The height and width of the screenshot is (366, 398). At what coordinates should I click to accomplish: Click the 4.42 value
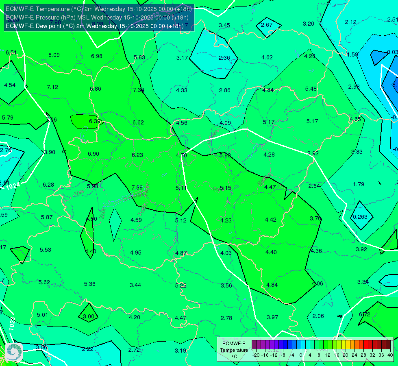coord(271,220)
